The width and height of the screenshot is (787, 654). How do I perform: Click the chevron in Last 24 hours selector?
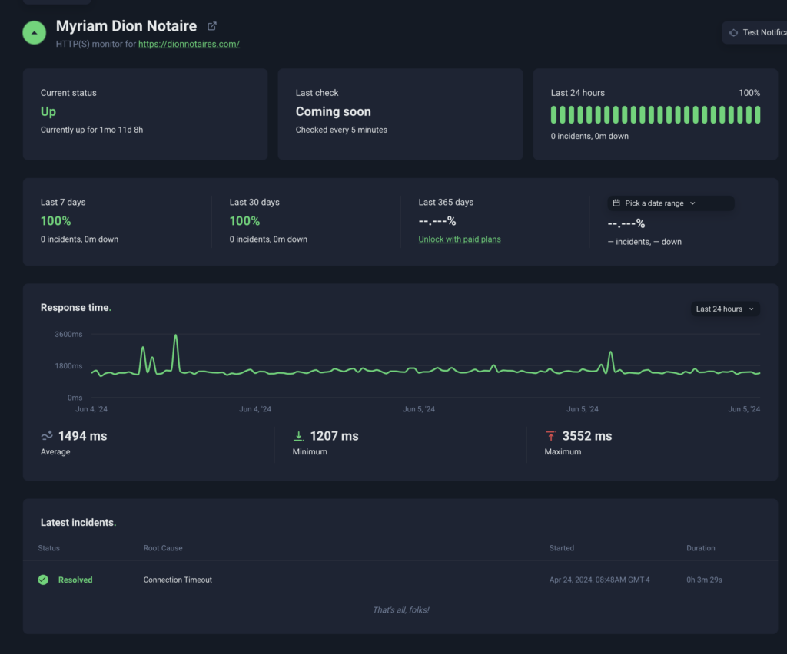pyautogui.click(x=751, y=309)
